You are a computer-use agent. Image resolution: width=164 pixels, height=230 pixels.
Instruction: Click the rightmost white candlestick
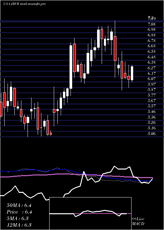coord(132,73)
